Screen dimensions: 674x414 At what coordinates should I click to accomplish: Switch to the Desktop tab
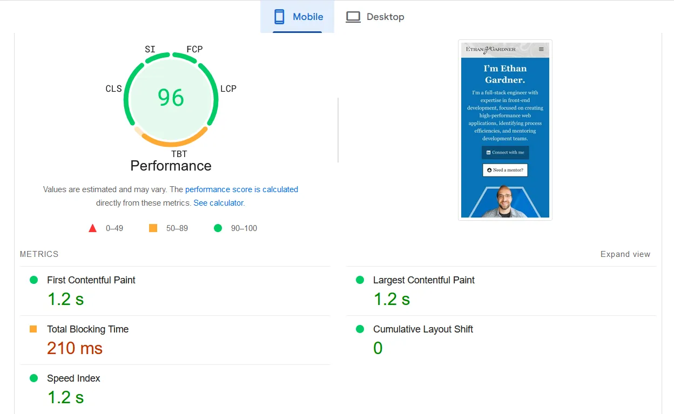coord(375,16)
